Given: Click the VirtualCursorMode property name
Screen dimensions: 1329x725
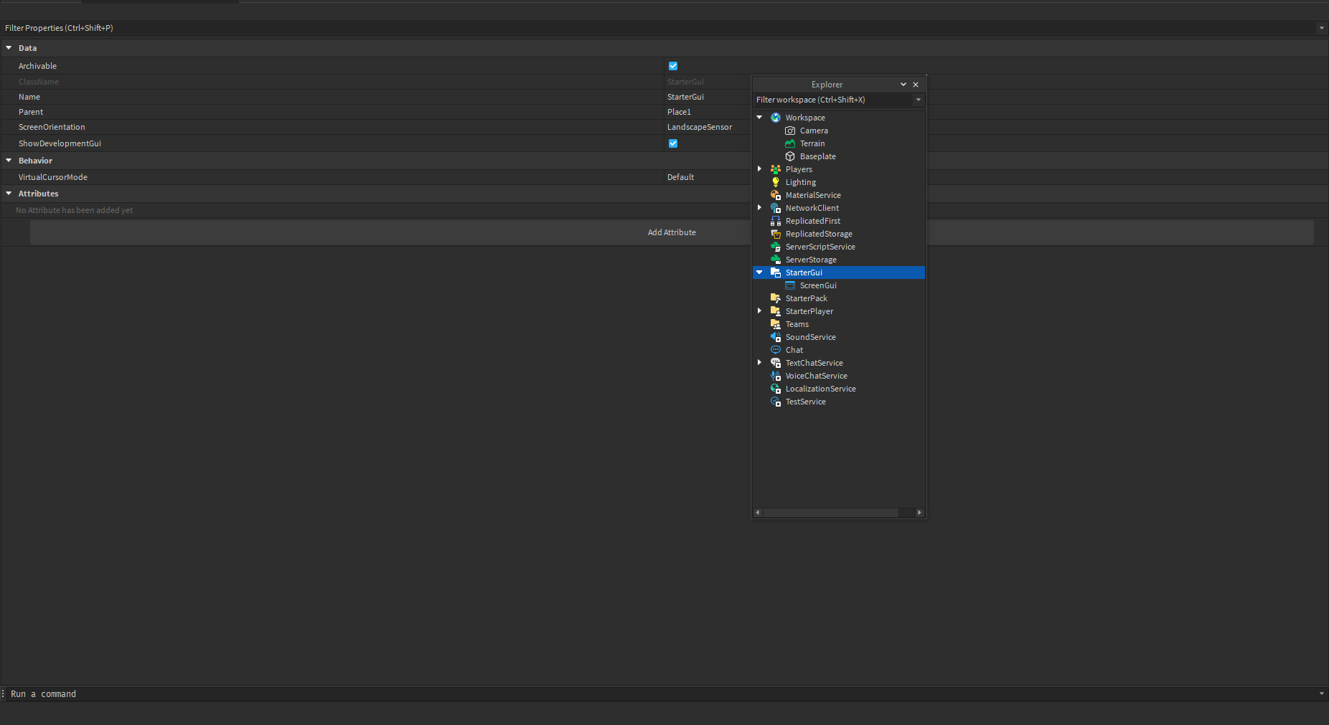Looking at the screenshot, I should tap(53, 177).
